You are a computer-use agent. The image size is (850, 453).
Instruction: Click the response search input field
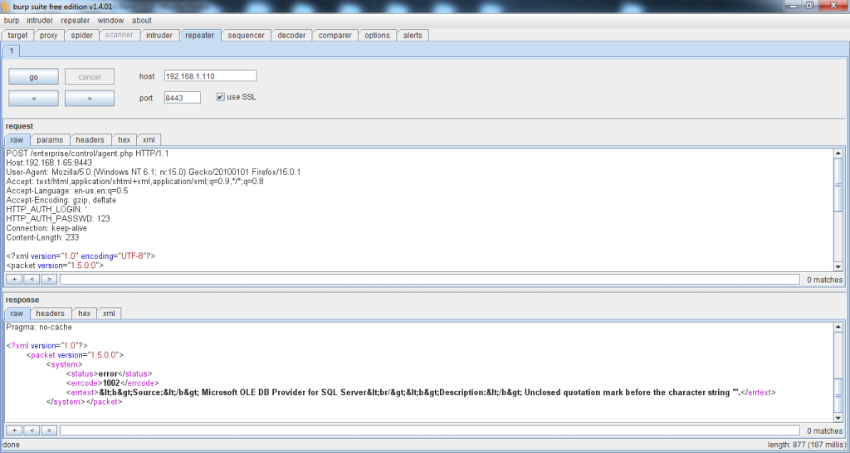(430, 431)
